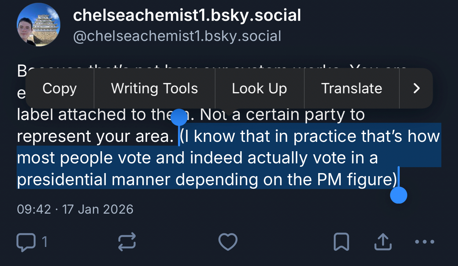Choose Copy from the text selection menu
The image size is (458, 266).
click(x=59, y=88)
